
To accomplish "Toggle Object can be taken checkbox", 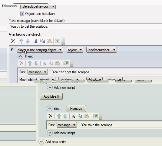I will click(22, 14).
